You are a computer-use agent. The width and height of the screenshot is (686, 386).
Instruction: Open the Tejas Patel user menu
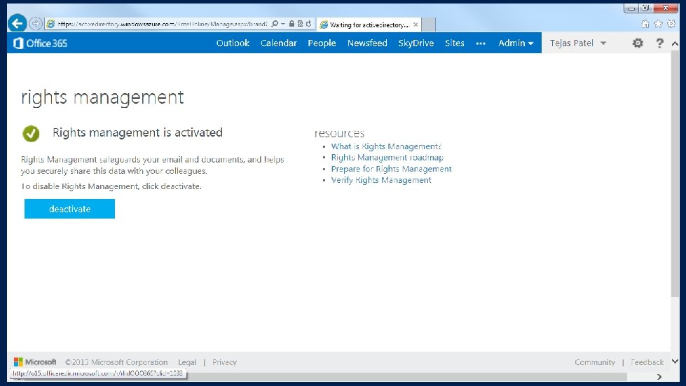[x=577, y=43]
